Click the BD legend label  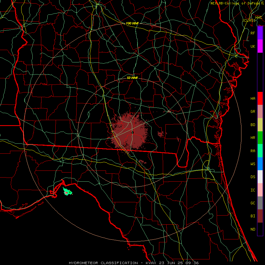coord(253,125)
